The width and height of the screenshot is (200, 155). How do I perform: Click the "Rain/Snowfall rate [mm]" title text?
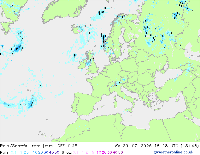coord(27,146)
